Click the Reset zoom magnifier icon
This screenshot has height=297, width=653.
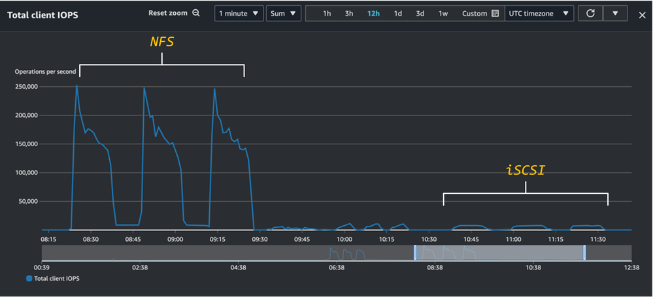tap(196, 13)
